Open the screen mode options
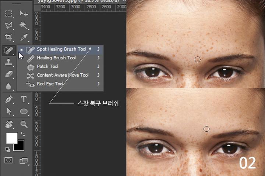This screenshot has width=265, height=176. (x=24, y=160)
